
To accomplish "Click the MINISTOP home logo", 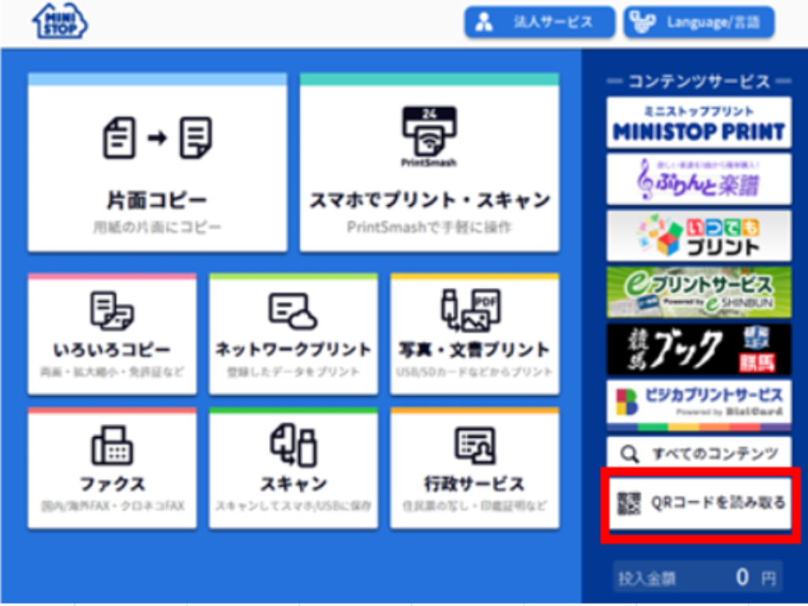I will click(61, 22).
